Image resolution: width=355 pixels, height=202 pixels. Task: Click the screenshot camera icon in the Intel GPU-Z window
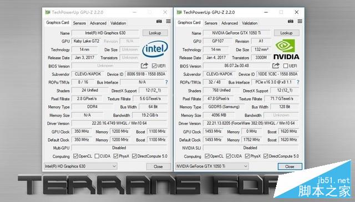(x=159, y=21)
